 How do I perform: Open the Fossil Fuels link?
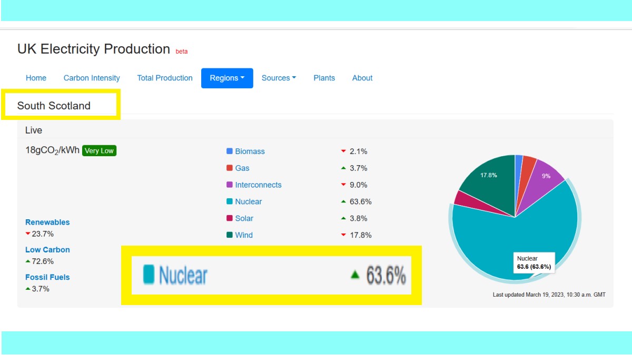tap(47, 277)
